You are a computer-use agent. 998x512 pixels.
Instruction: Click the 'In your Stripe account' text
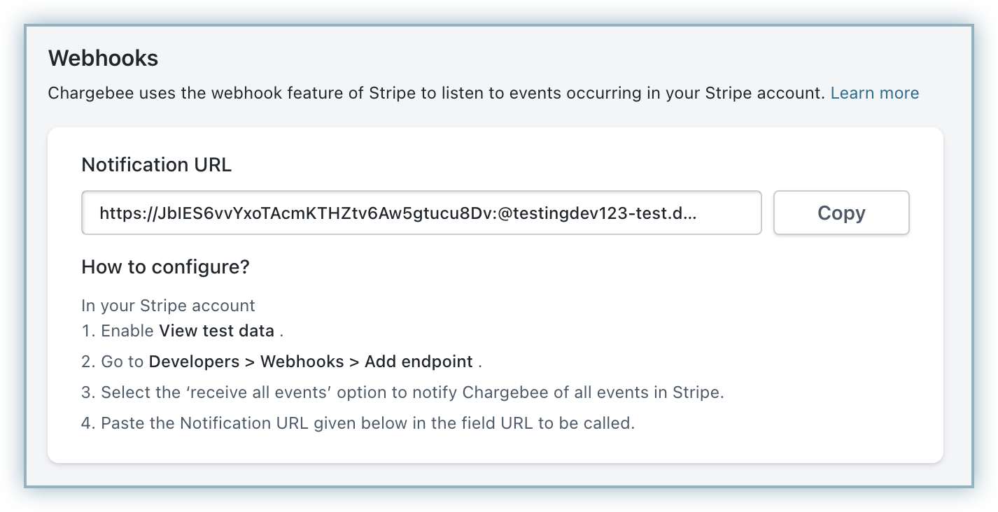coord(168,306)
